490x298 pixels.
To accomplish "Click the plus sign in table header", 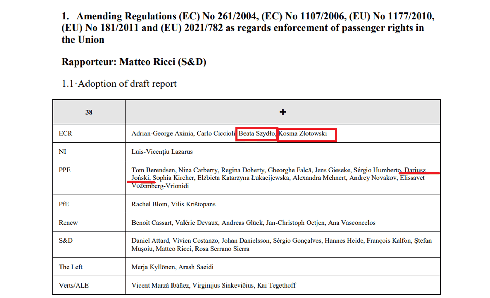I will [283, 112].
